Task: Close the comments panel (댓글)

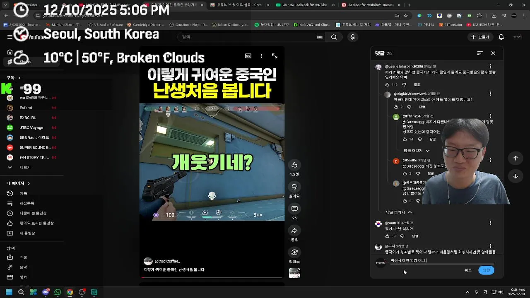Action: [493, 53]
